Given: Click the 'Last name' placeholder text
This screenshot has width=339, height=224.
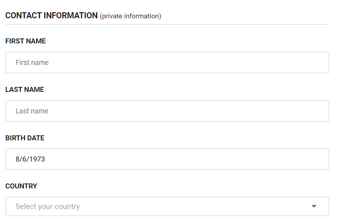Looking at the screenshot, I should 32,111.
